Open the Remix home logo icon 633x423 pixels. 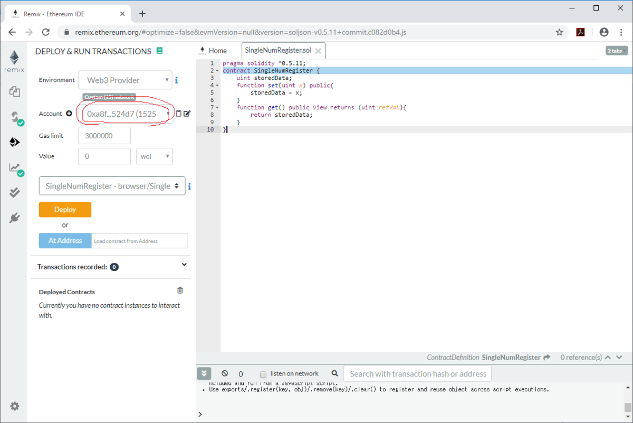[x=14, y=61]
